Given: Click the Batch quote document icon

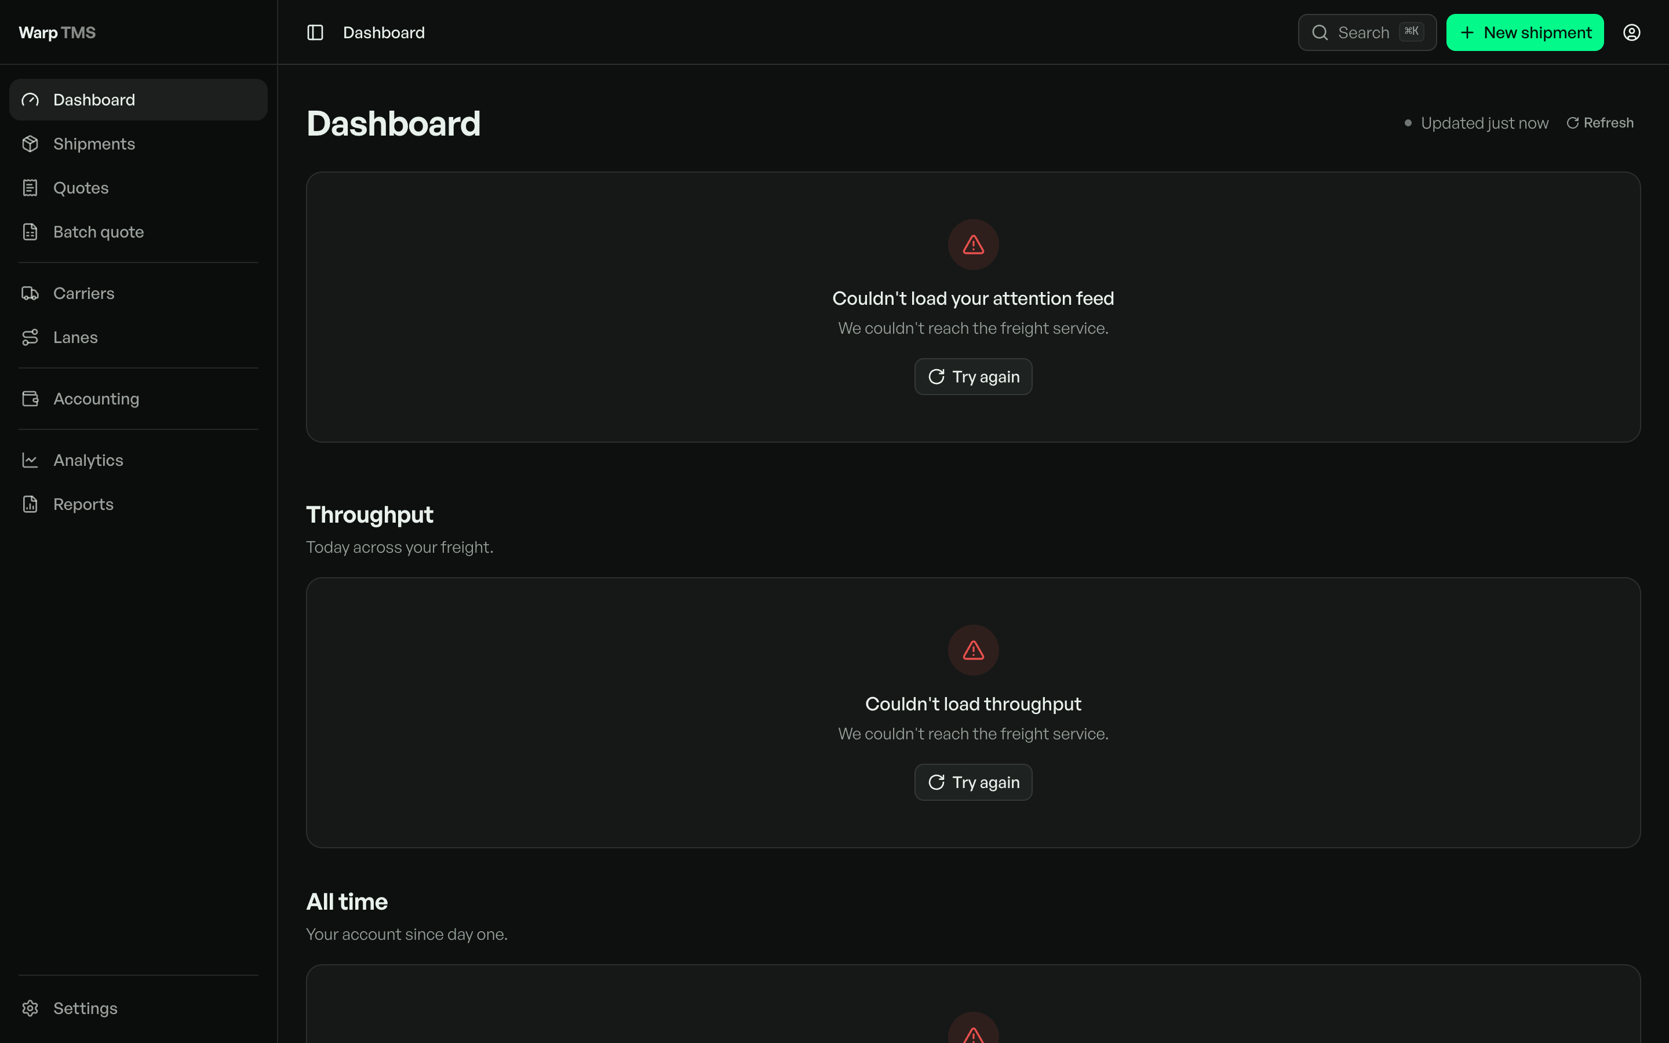Looking at the screenshot, I should pyautogui.click(x=30, y=232).
